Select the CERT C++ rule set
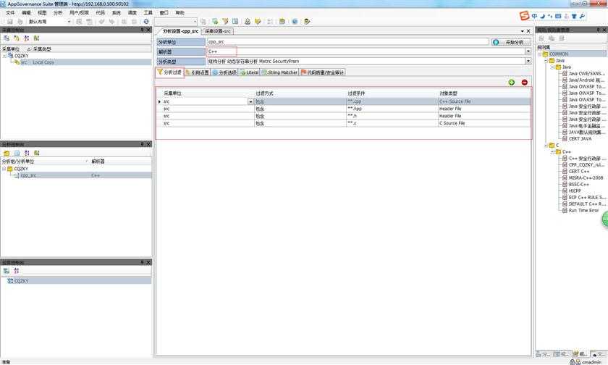 [x=578, y=172]
